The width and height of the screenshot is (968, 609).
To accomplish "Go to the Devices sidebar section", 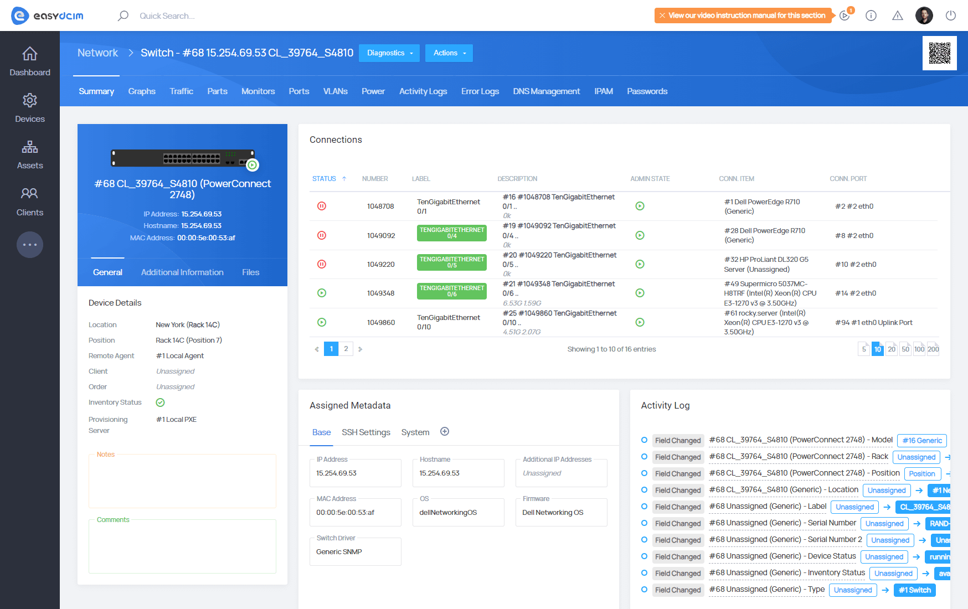I will (30, 108).
